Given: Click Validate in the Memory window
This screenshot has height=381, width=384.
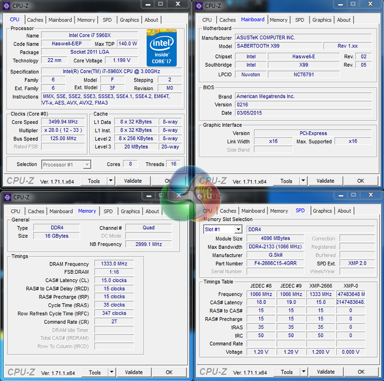Looking at the screenshot, I should click(134, 372).
